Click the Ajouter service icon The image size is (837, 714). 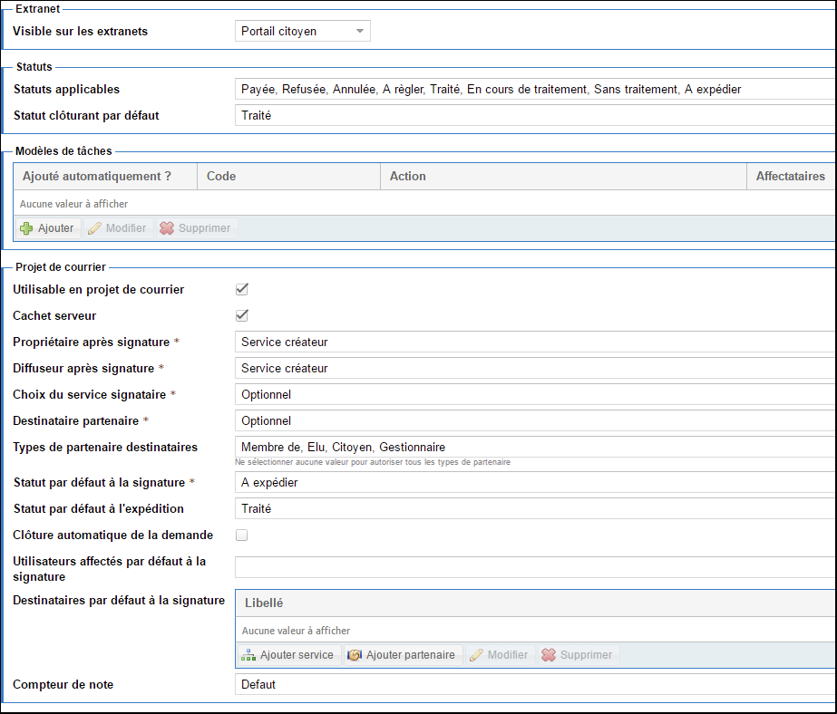point(248,655)
